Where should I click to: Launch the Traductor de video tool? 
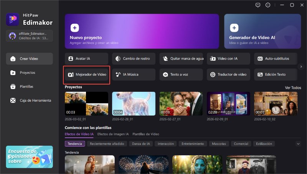point(228,75)
